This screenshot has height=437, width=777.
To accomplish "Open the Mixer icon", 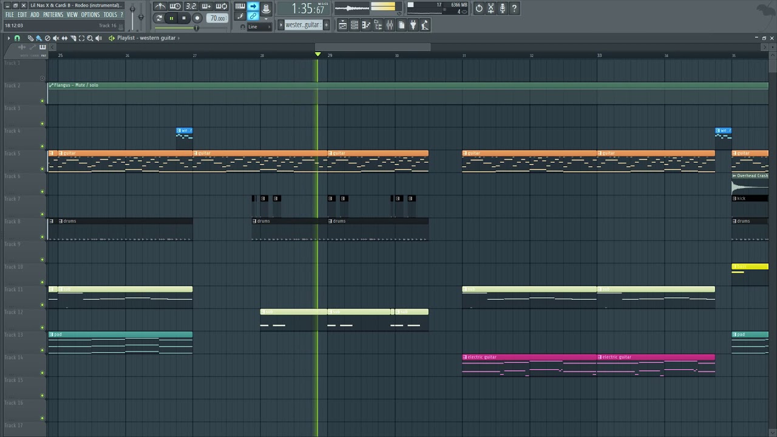I will coord(390,25).
